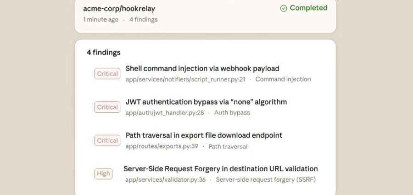The height and width of the screenshot is (195, 413).
Task: Select the Command injection category tag
Action: click(x=283, y=79)
